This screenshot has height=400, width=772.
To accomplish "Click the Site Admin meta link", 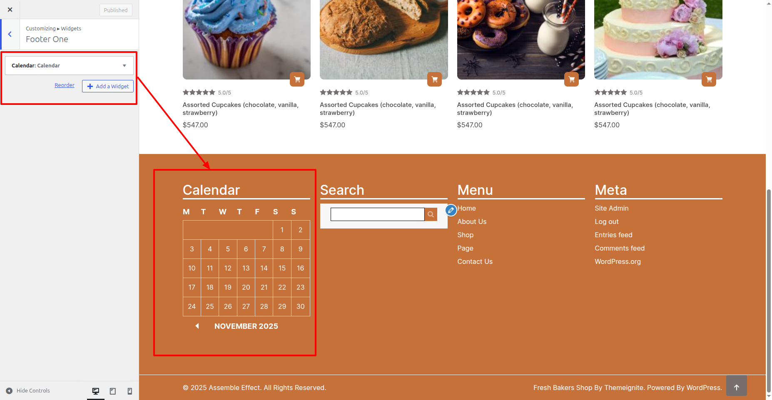I will (611, 209).
